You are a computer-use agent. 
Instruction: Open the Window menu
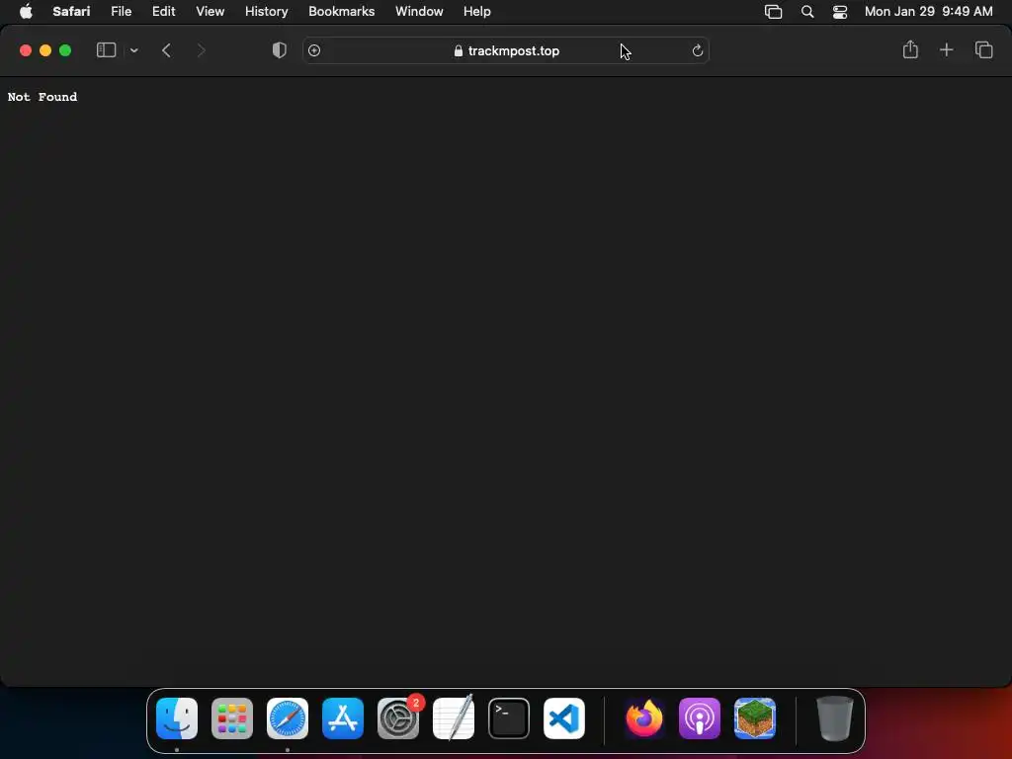click(419, 12)
